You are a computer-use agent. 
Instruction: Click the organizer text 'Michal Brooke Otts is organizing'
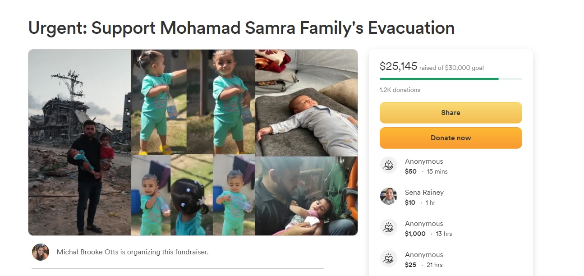tap(133, 252)
